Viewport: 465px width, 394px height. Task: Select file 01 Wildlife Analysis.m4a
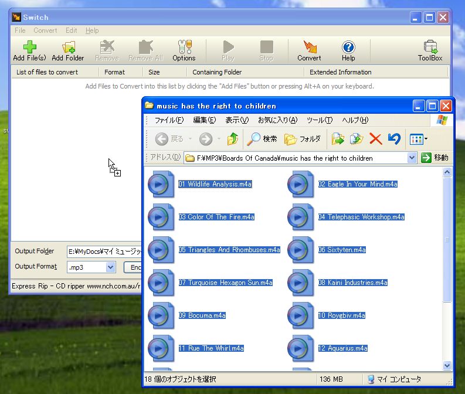click(x=215, y=184)
